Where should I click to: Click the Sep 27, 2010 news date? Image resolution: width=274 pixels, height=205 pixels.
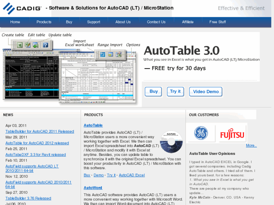[17, 193]
